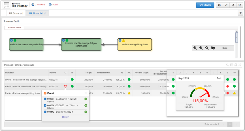Image resolution: width=245 pixels, height=131 pixels.
Task: Select the HR Financial tab
Action: pos(36,13)
